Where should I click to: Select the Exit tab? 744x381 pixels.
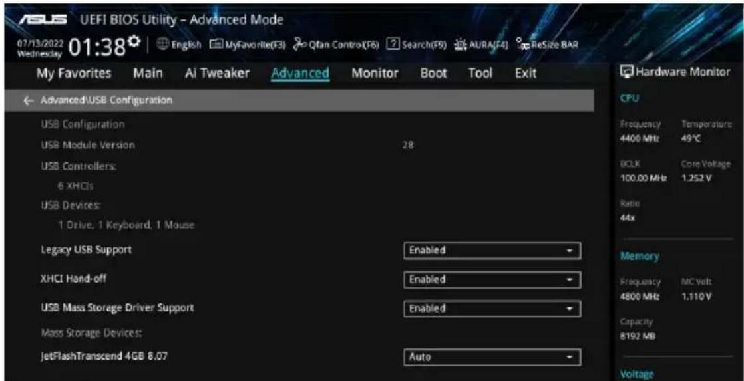click(x=526, y=73)
